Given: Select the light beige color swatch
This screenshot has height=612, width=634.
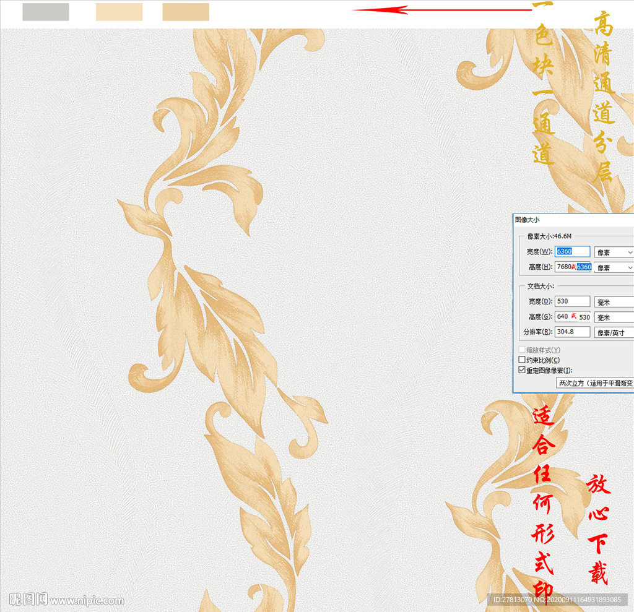Looking at the screenshot, I should pos(119,12).
